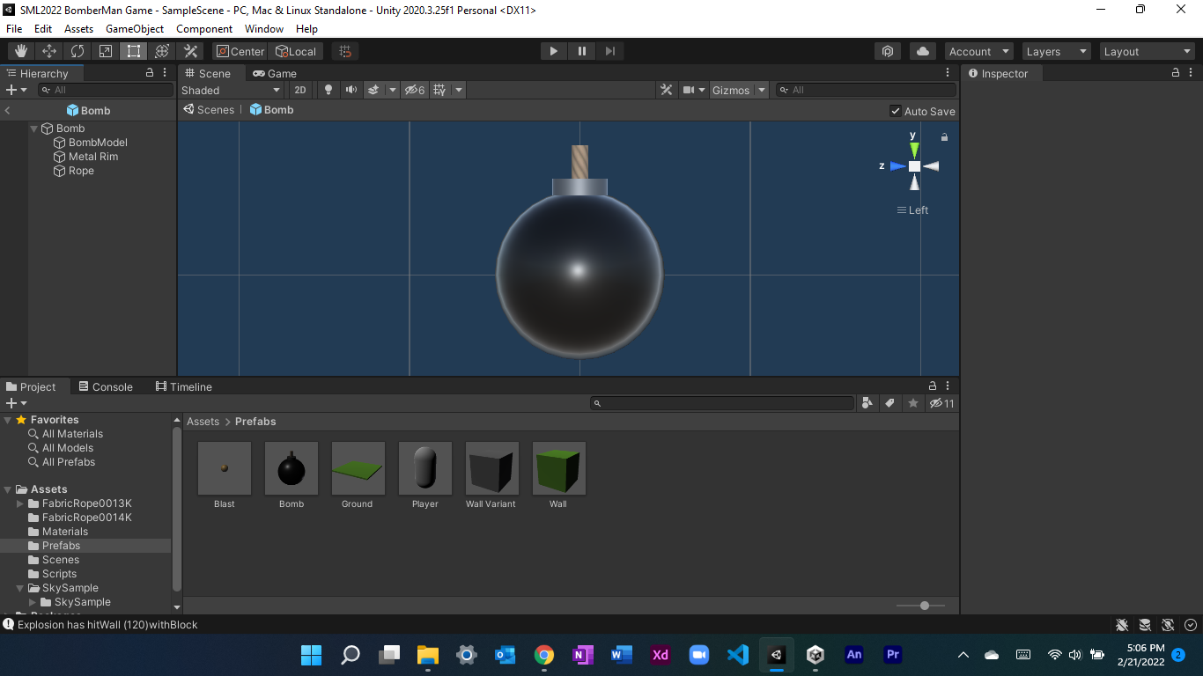The image size is (1203, 676).
Task: Click the green Y axis gizmo cone
Action: tap(914, 149)
